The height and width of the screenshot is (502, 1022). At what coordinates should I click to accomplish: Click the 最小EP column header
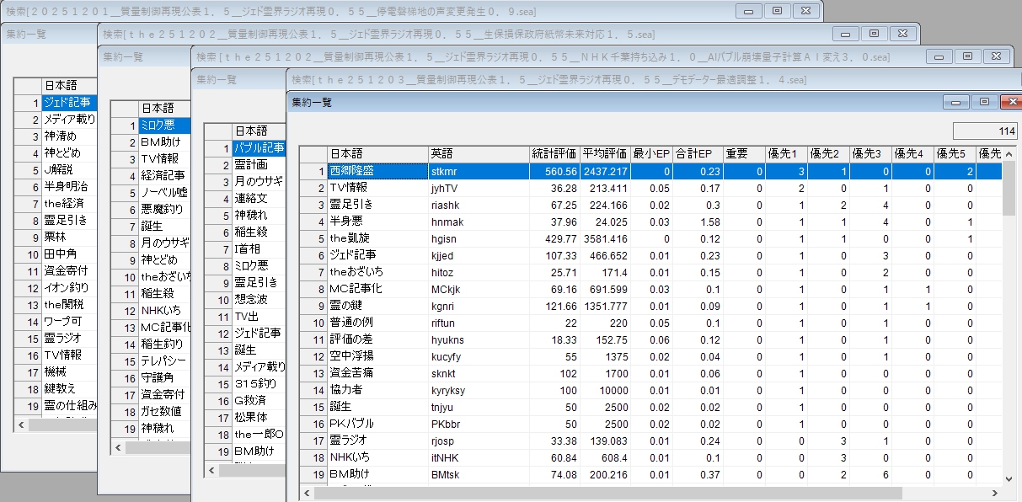pos(650,154)
